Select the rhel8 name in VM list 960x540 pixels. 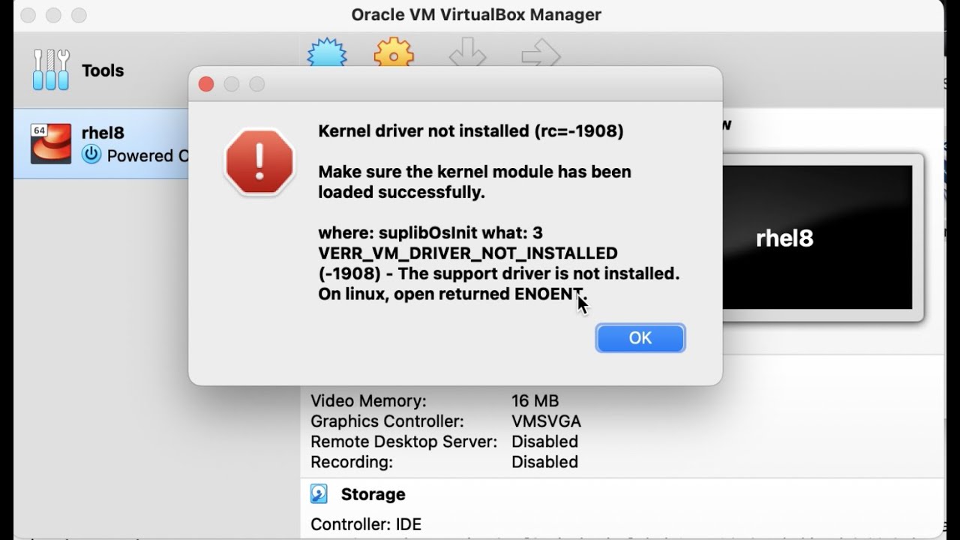tap(103, 133)
